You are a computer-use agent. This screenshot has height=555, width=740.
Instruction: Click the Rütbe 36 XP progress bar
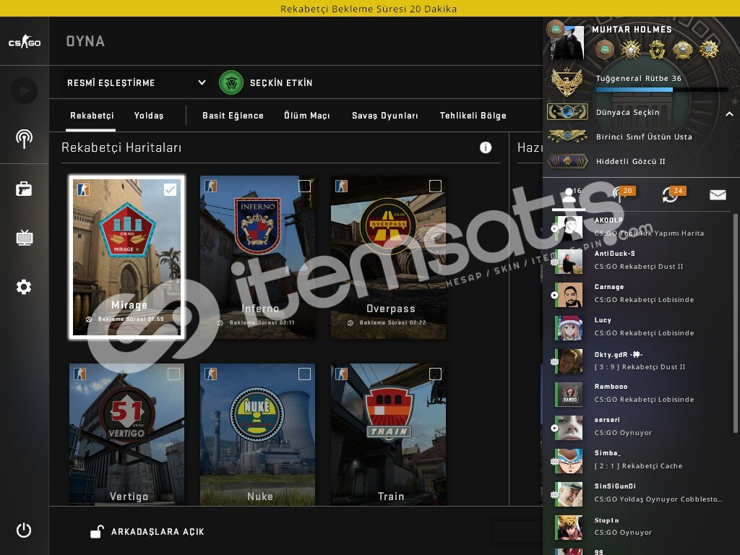coord(662,89)
